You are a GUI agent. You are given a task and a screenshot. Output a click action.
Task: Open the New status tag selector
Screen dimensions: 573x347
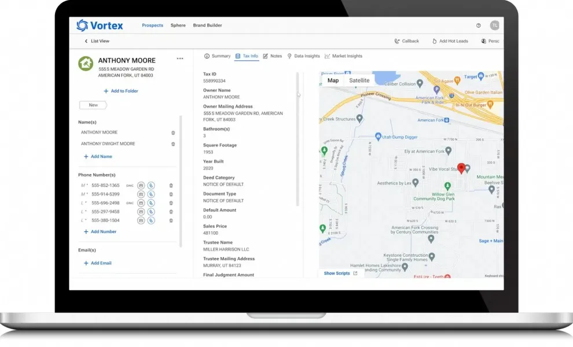point(93,105)
